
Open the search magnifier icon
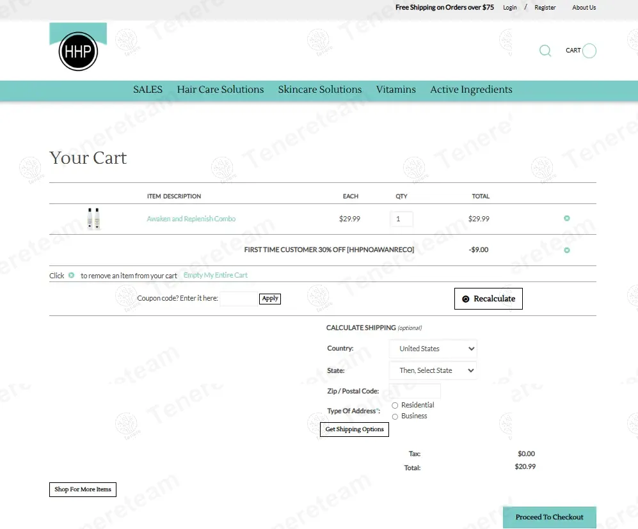[x=545, y=51]
